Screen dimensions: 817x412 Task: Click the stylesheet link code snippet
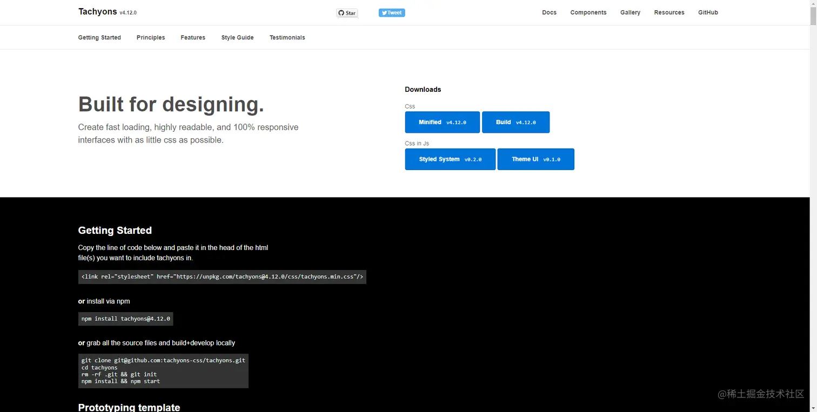pos(222,277)
